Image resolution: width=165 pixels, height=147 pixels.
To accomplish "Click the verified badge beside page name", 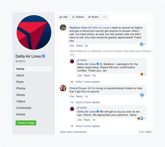I will 43,56.
